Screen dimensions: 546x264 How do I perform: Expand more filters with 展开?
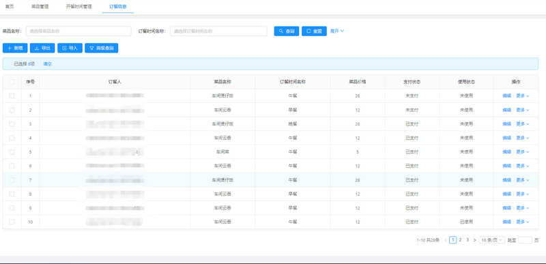337,31
